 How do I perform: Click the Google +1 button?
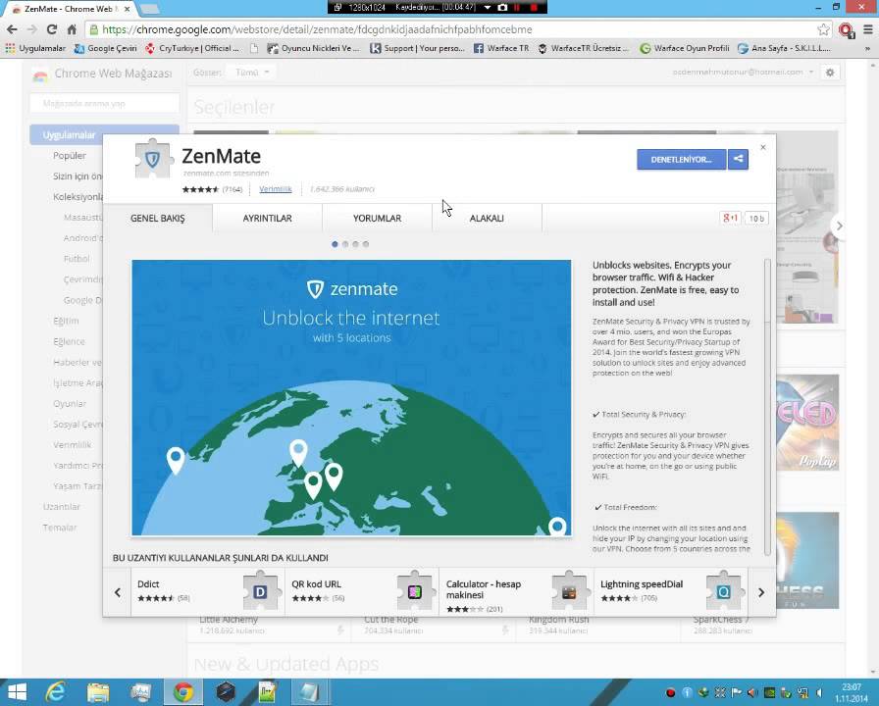[730, 218]
